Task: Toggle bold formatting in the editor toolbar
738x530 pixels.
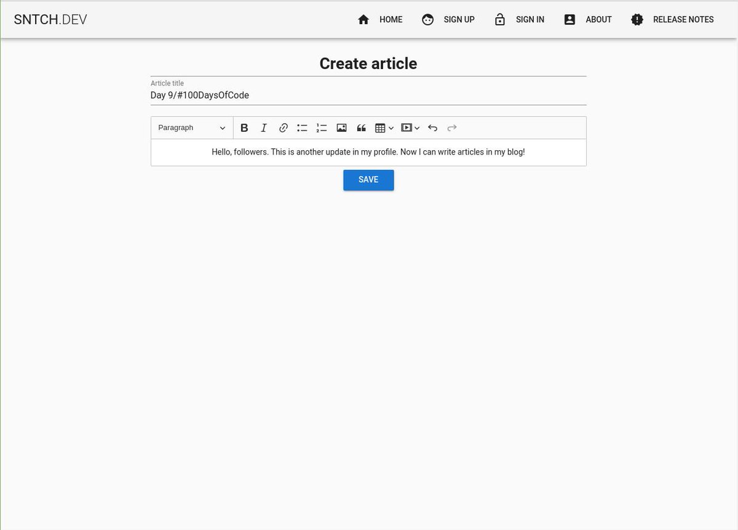Action: (244, 128)
